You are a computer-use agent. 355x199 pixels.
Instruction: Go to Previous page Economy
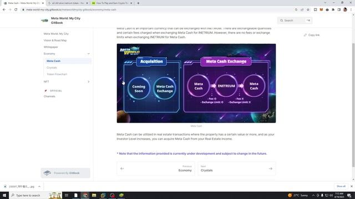pyautogui.click(x=156, y=169)
